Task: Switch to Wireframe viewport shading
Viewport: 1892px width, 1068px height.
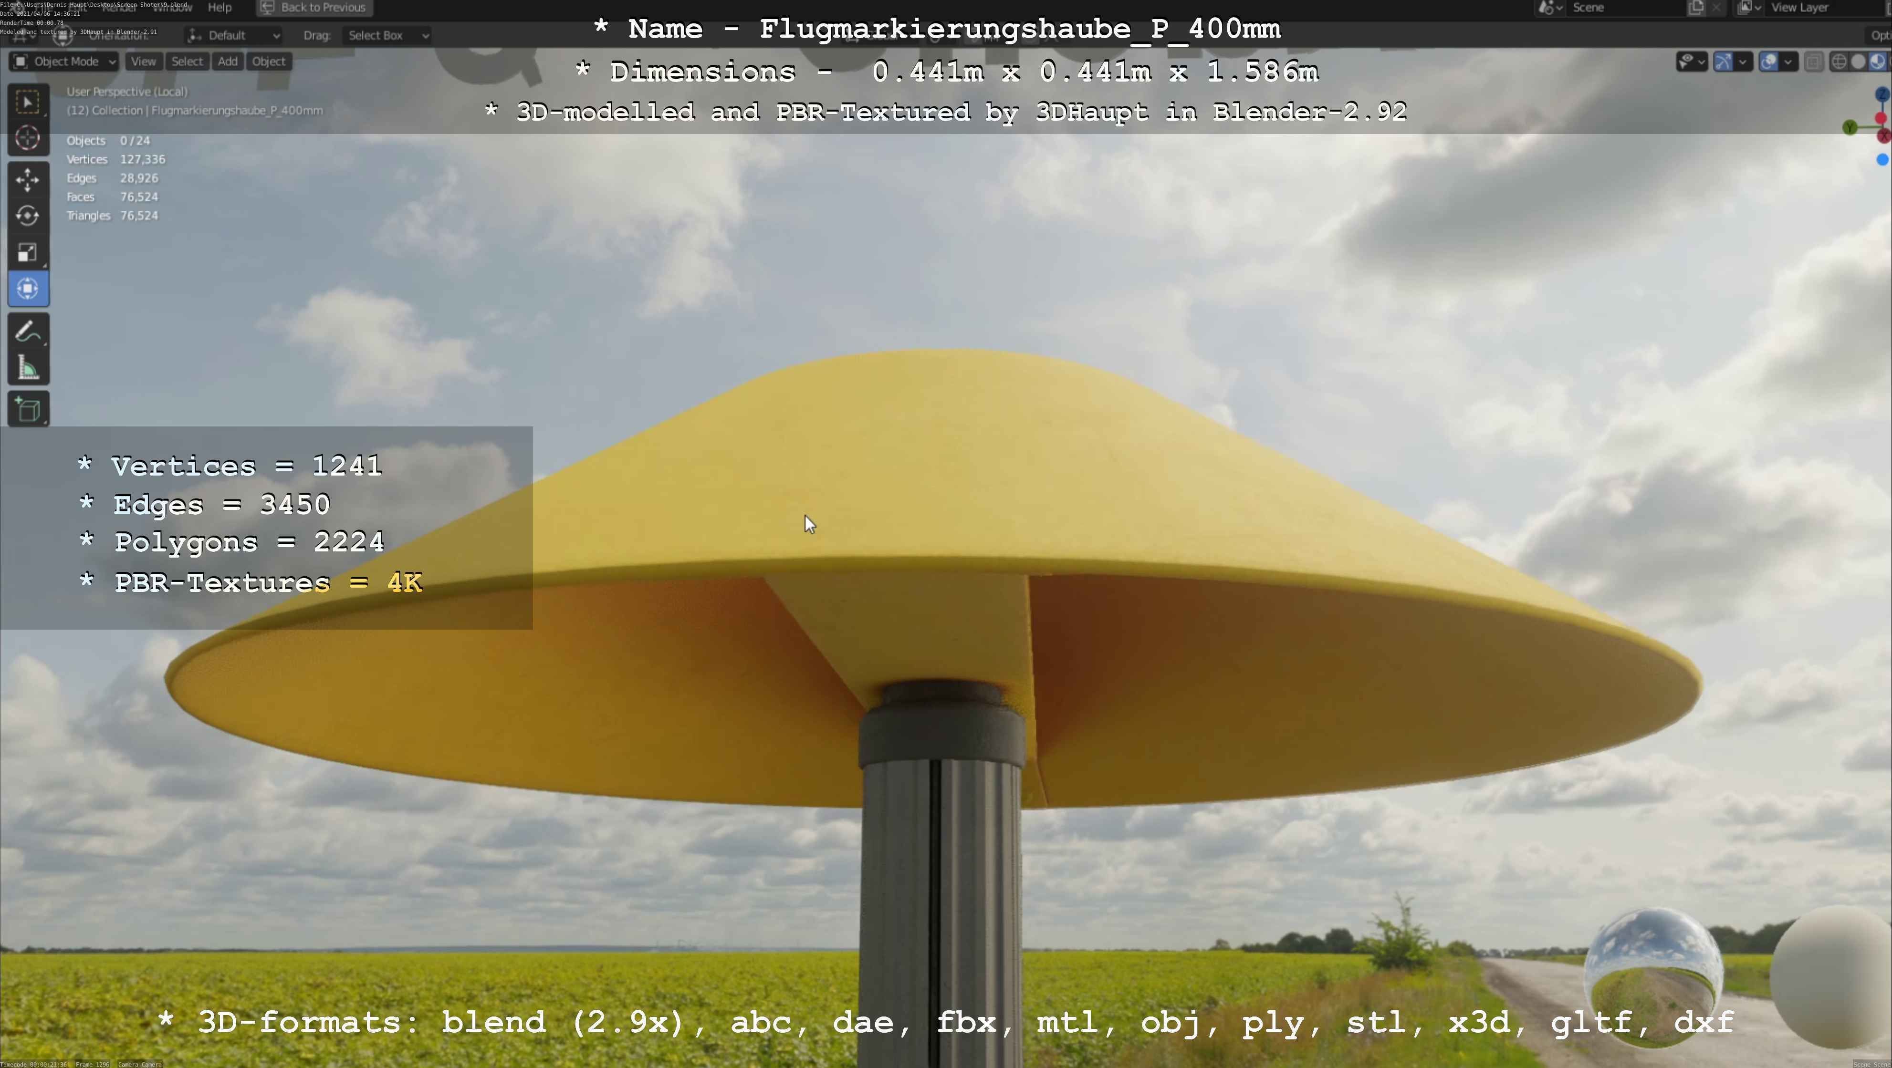Action: (1839, 62)
